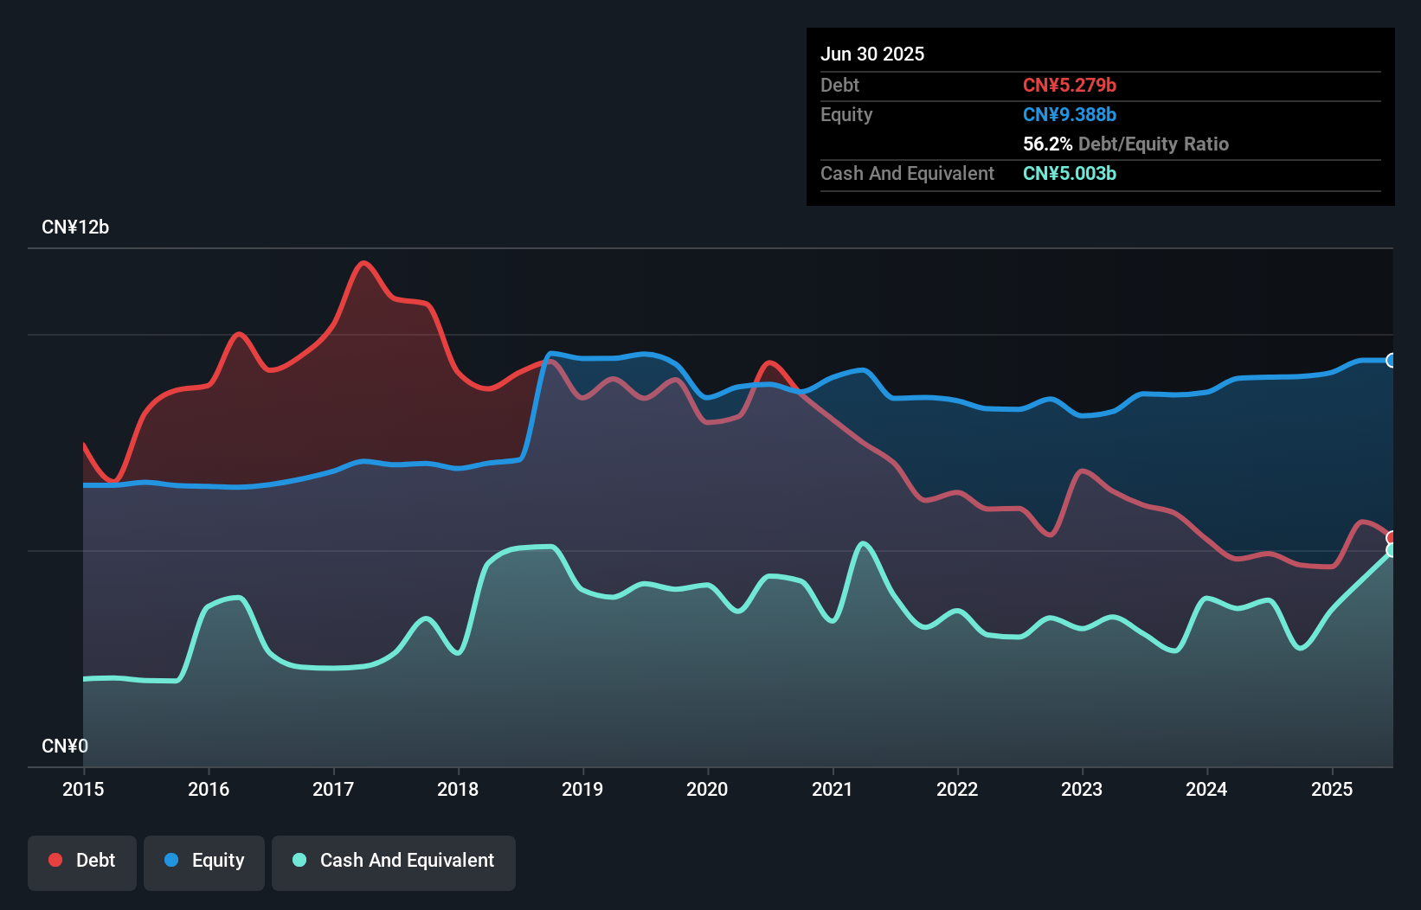1421x910 pixels.
Task: Click the CN¥12b y-axis label
Action: (x=75, y=227)
